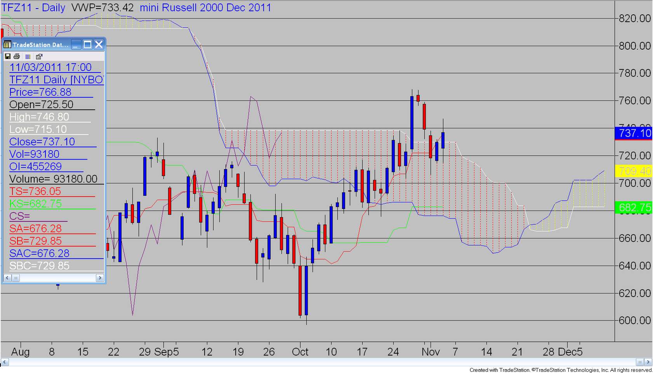Select the 'TFZ11 Daily [NYBO' row
653x373 pixels.
[57, 80]
